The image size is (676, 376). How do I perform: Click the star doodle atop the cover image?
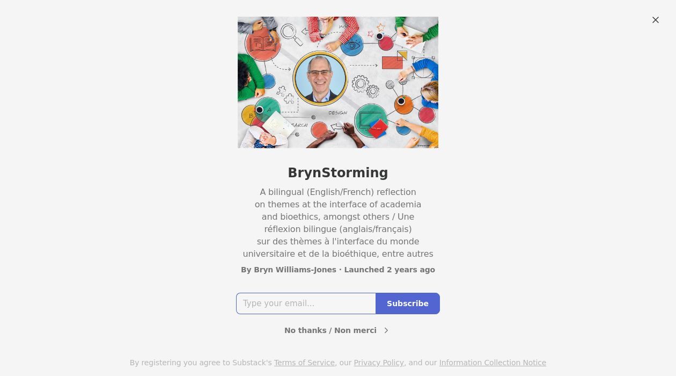(380, 27)
